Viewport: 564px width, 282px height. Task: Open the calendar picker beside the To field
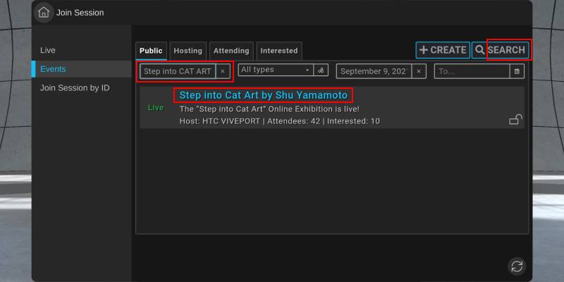click(x=517, y=71)
